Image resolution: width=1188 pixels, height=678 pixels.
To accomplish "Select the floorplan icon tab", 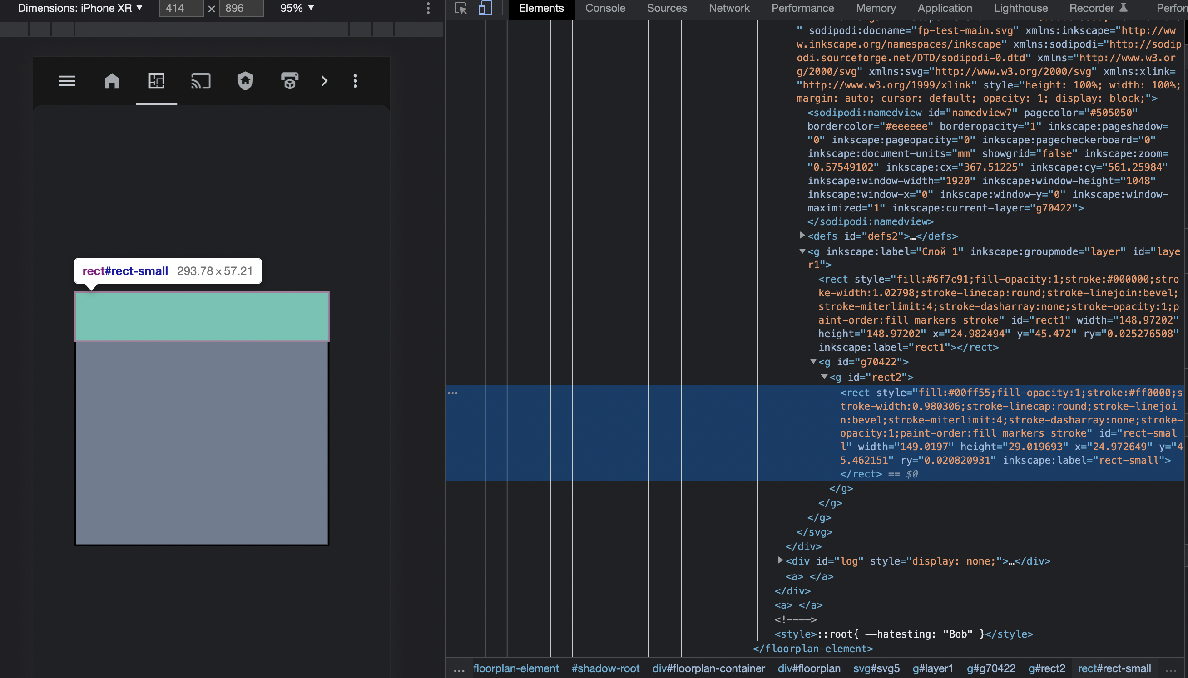I will [156, 81].
